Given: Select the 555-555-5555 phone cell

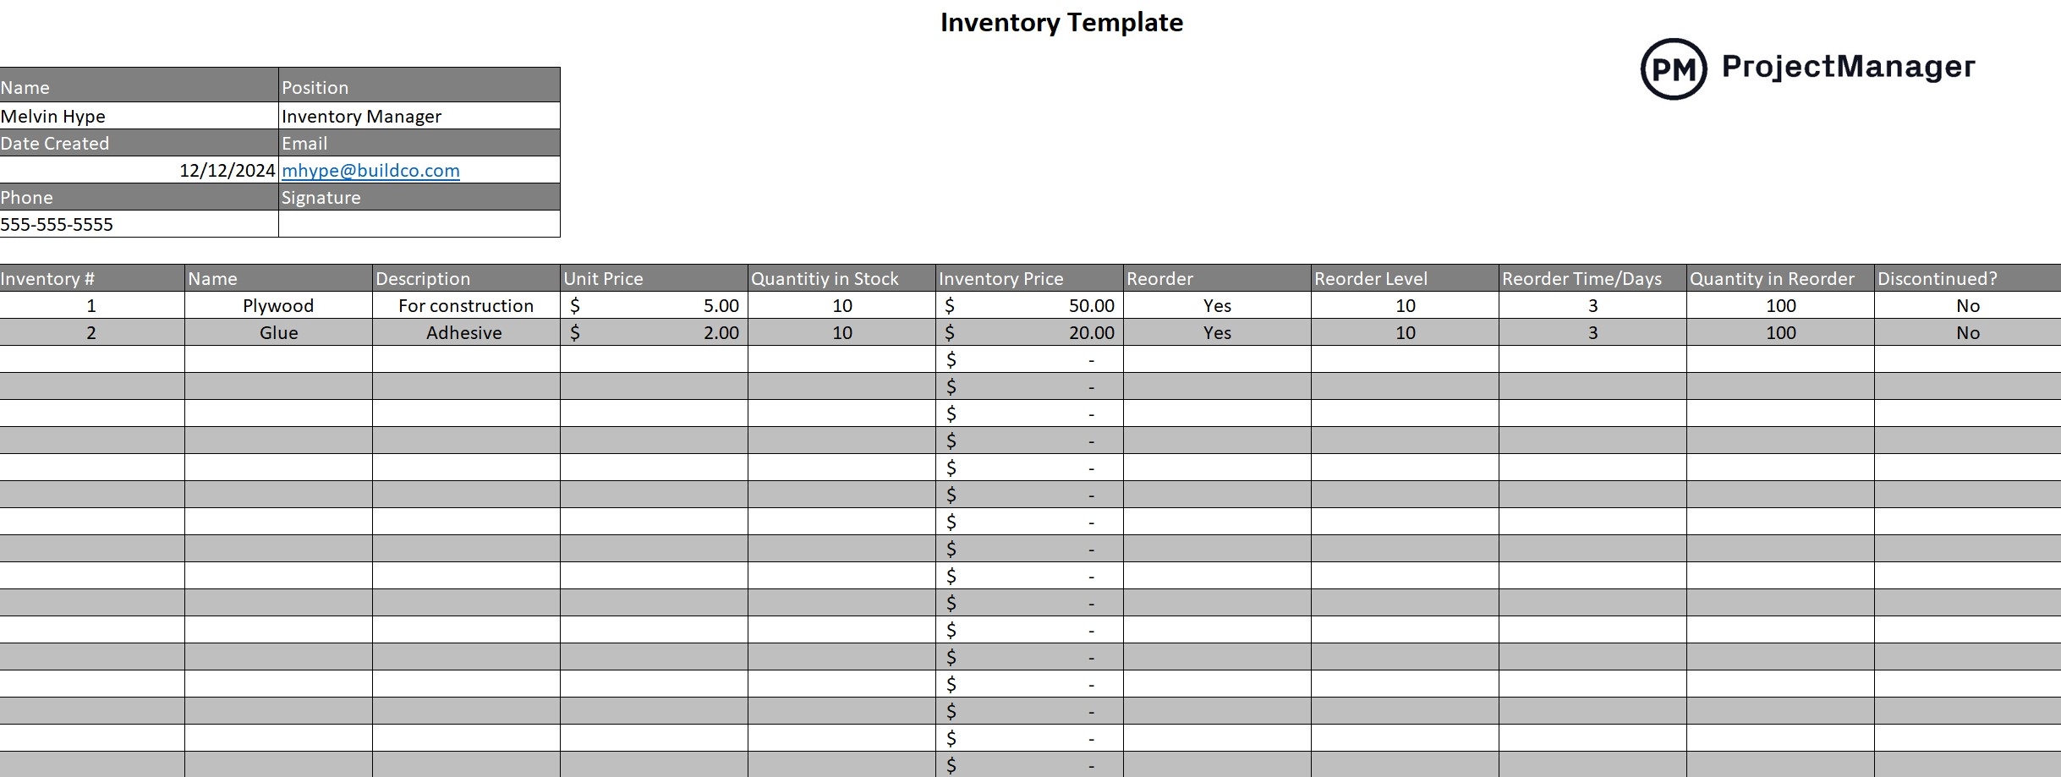Looking at the screenshot, I should tap(139, 224).
